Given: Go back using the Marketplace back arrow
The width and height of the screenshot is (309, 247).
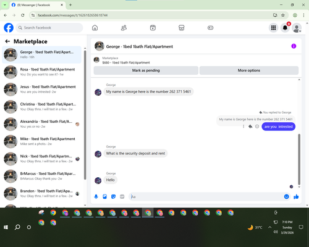Looking at the screenshot, I should click(x=7, y=41).
